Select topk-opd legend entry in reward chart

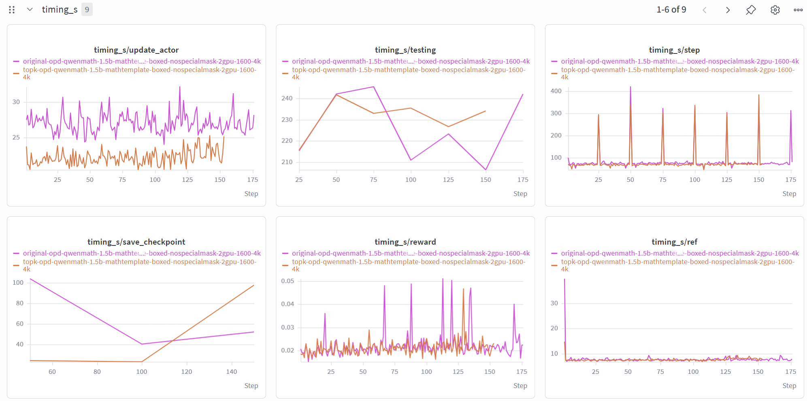(409, 265)
